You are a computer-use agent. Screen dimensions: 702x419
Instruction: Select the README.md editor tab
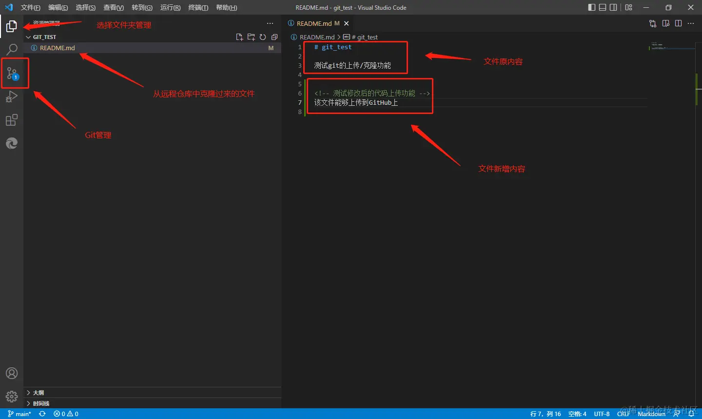(318, 23)
